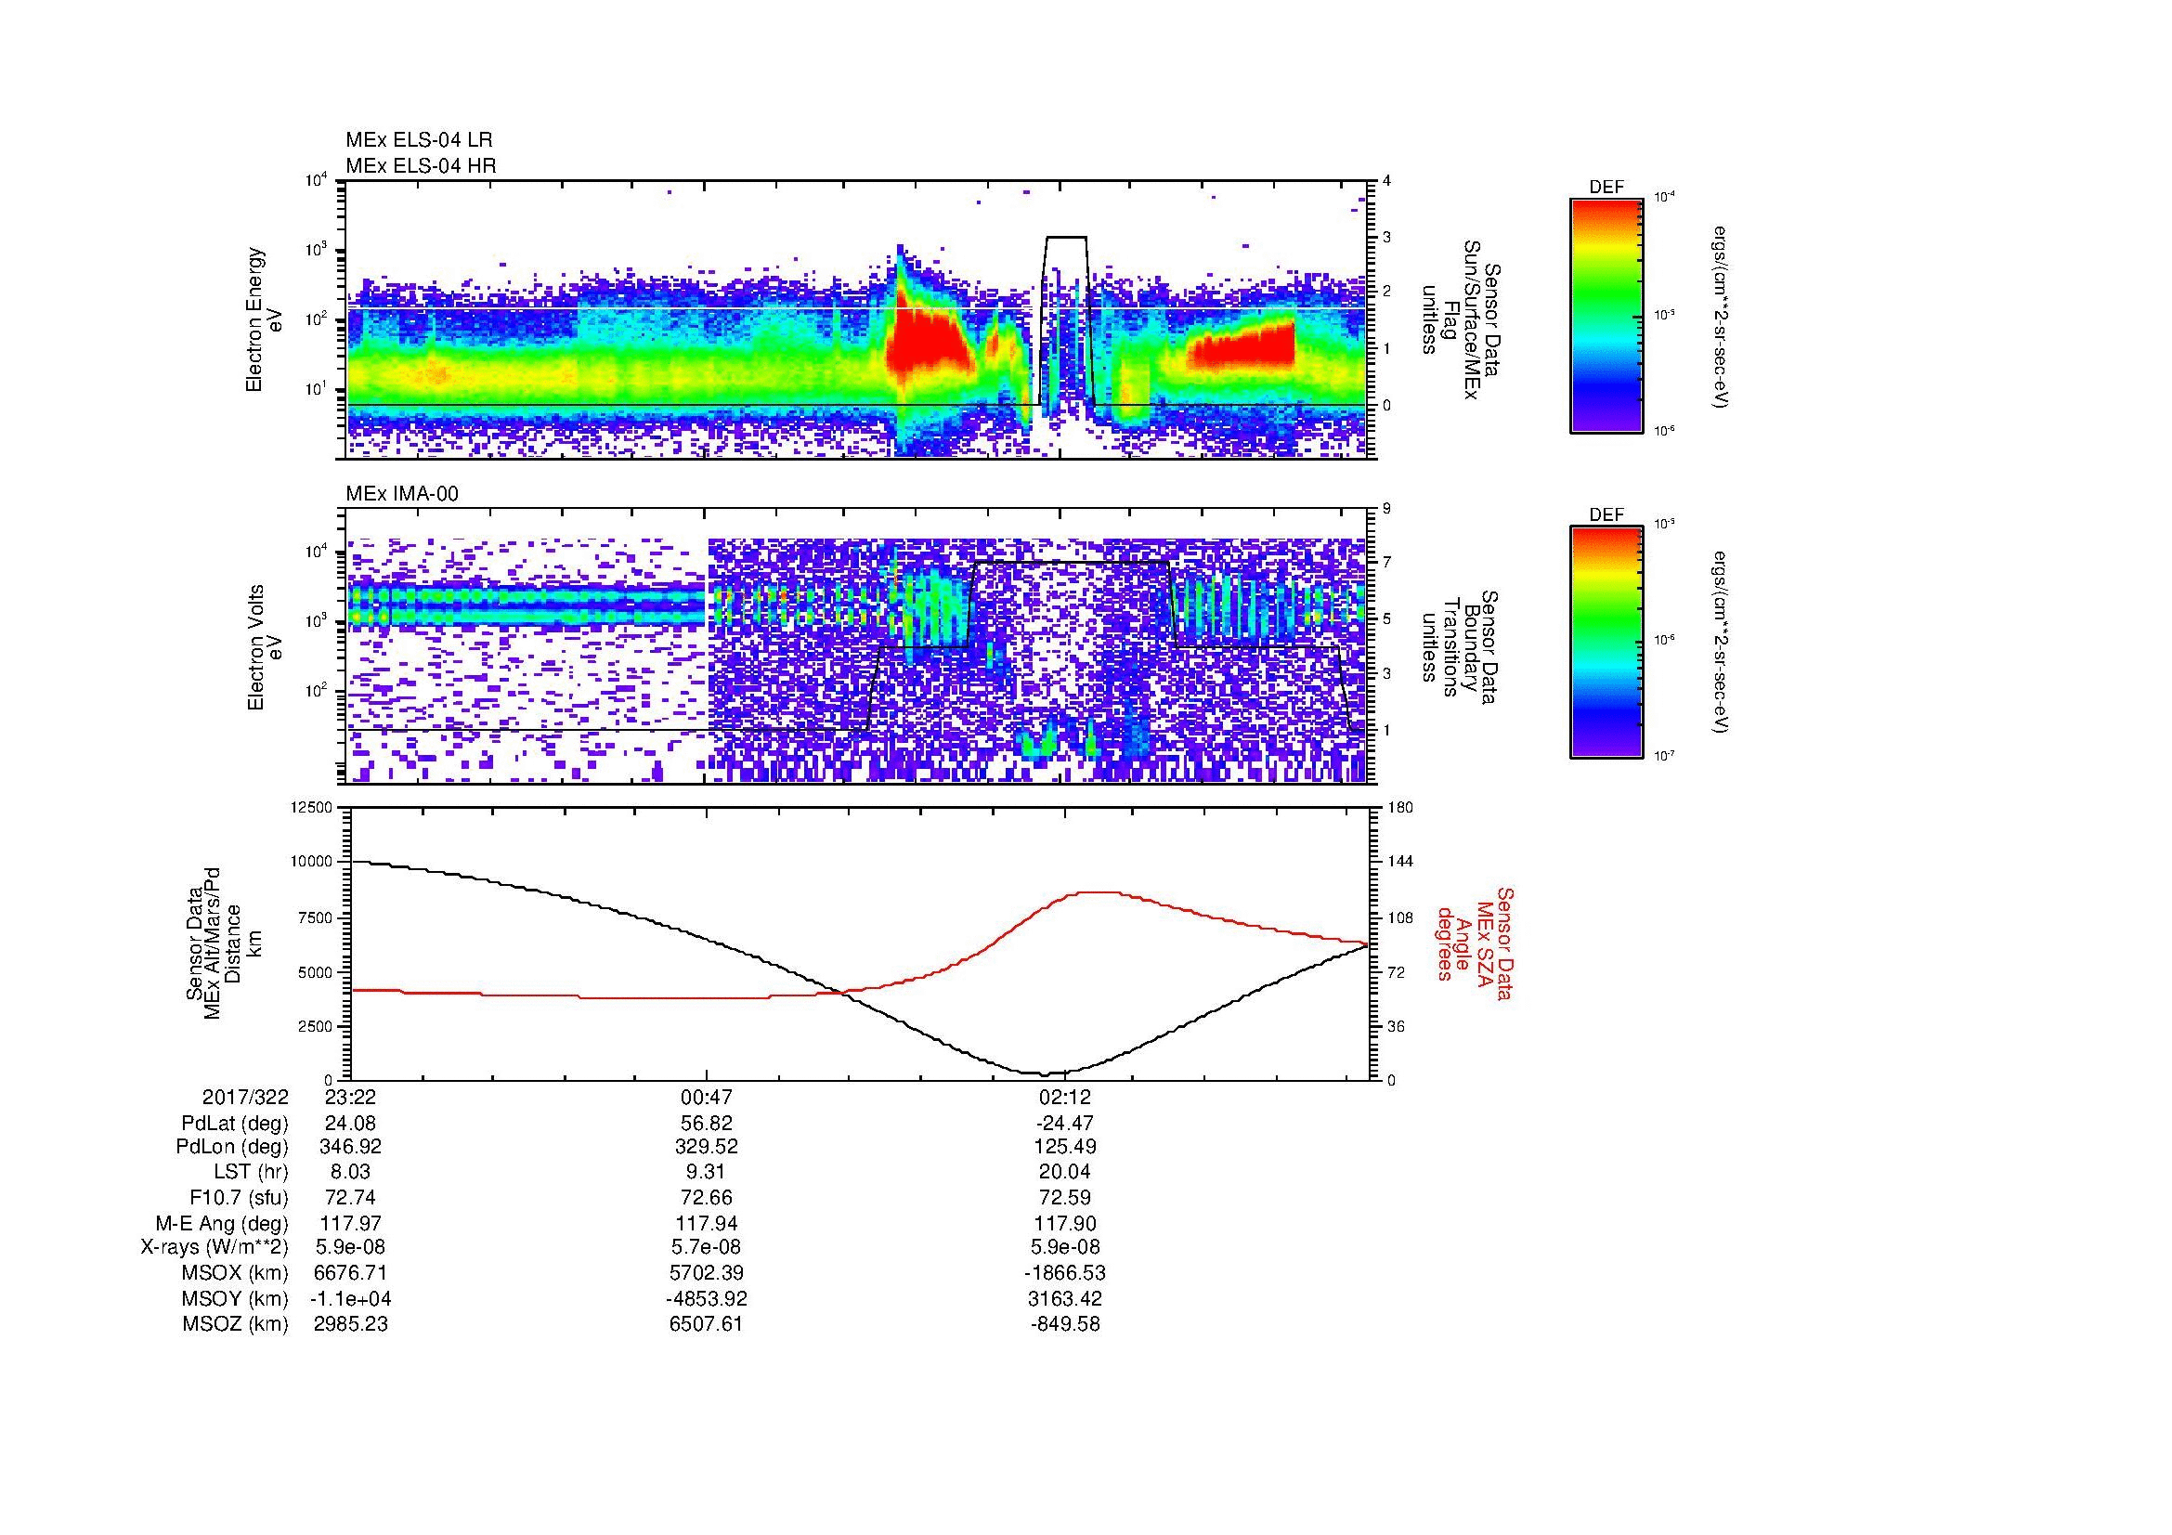Click MSOZ value -849.58
This screenshot has height=1535, width=2172.
[1065, 1323]
